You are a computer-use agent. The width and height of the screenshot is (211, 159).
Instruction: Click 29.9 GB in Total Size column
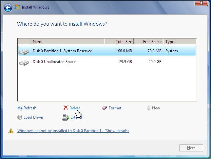125,62
